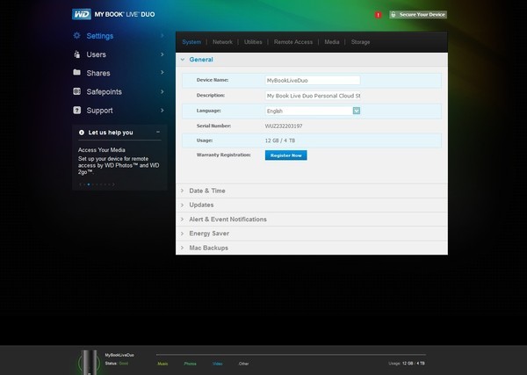
Task: Switch to the Network tab
Action: 222,41
